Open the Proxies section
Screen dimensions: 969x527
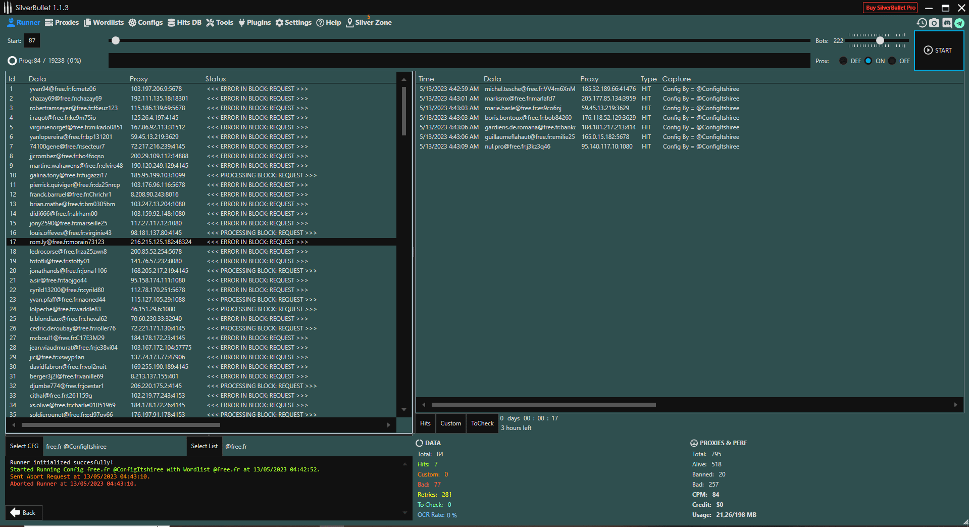[62, 22]
